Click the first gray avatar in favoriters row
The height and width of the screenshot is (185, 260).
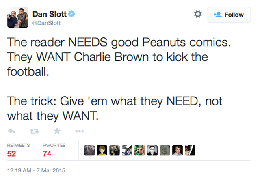(89, 151)
